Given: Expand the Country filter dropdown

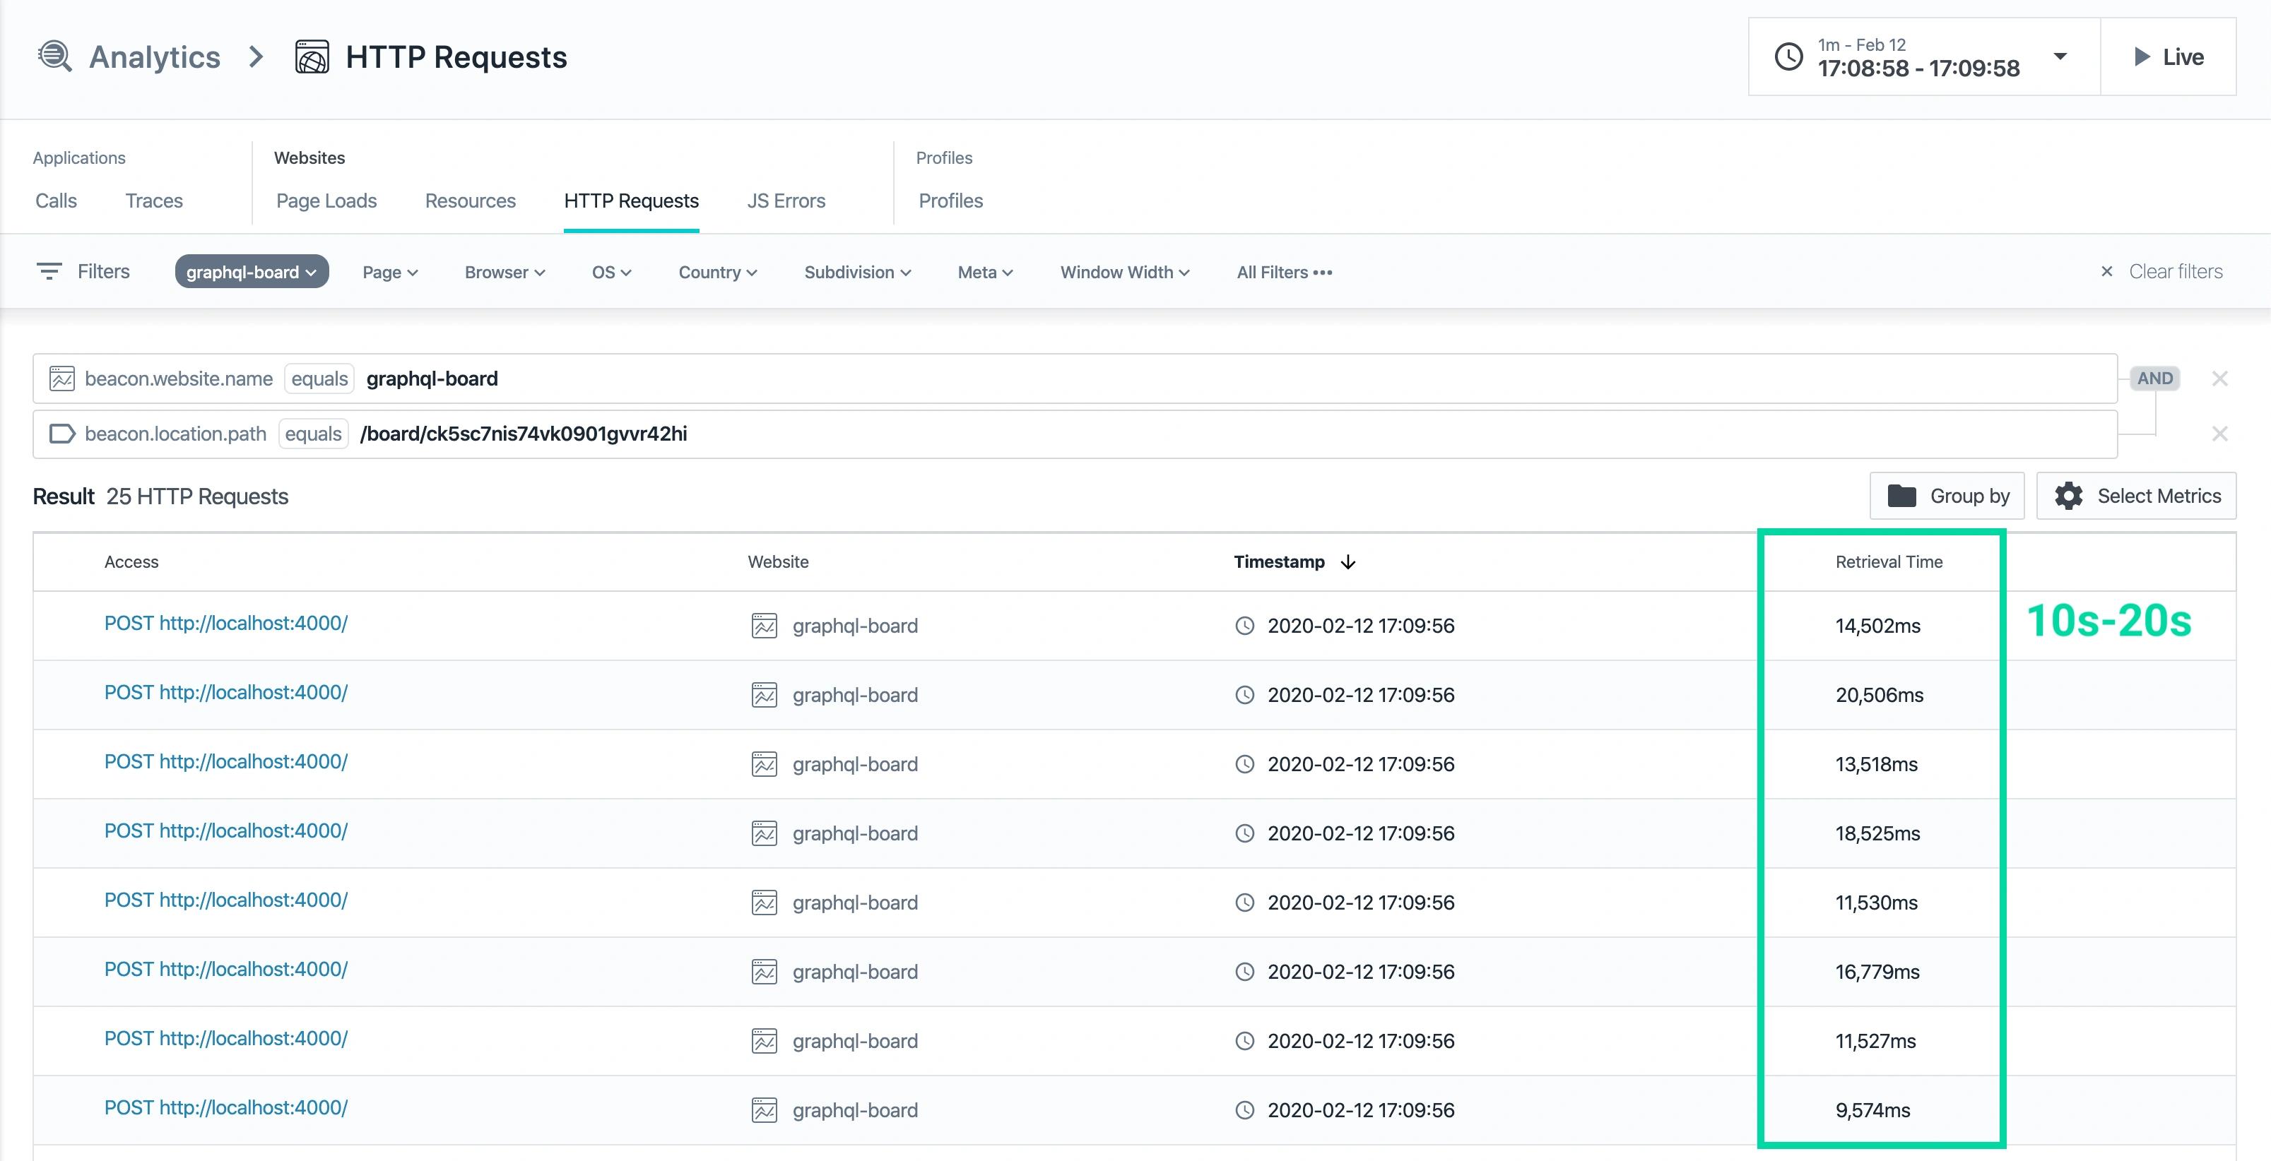Looking at the screenshot, I should 718,272.
